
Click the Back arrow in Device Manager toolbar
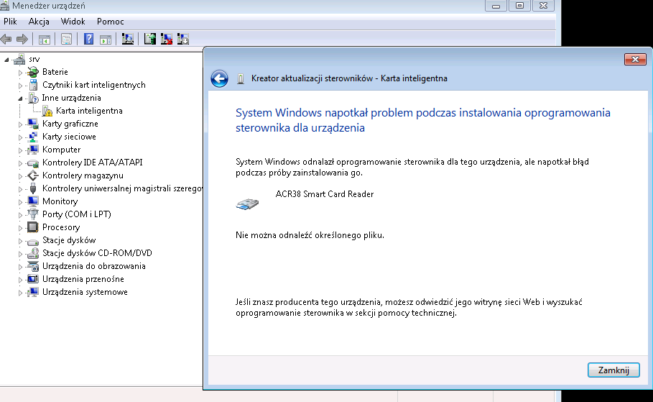[6, 40]
